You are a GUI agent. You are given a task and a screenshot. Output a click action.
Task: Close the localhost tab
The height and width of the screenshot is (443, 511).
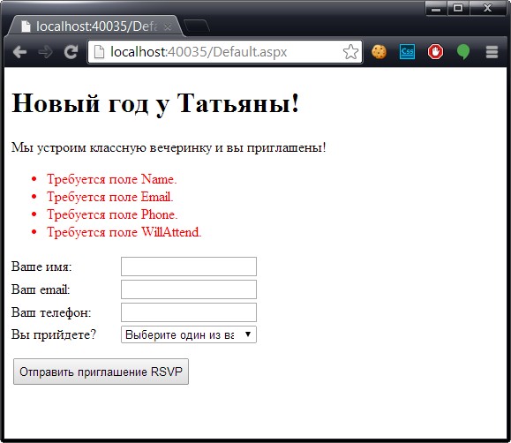[168, 27]
